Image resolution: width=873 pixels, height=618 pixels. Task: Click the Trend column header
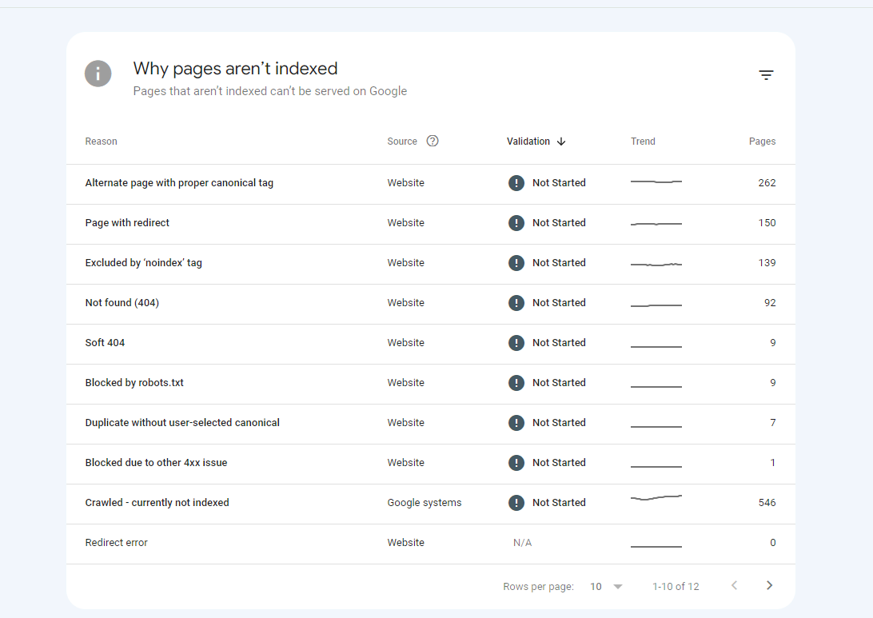point(643,141)
